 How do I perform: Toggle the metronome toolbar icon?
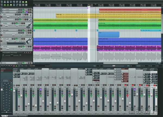click(x=20, y=2)
